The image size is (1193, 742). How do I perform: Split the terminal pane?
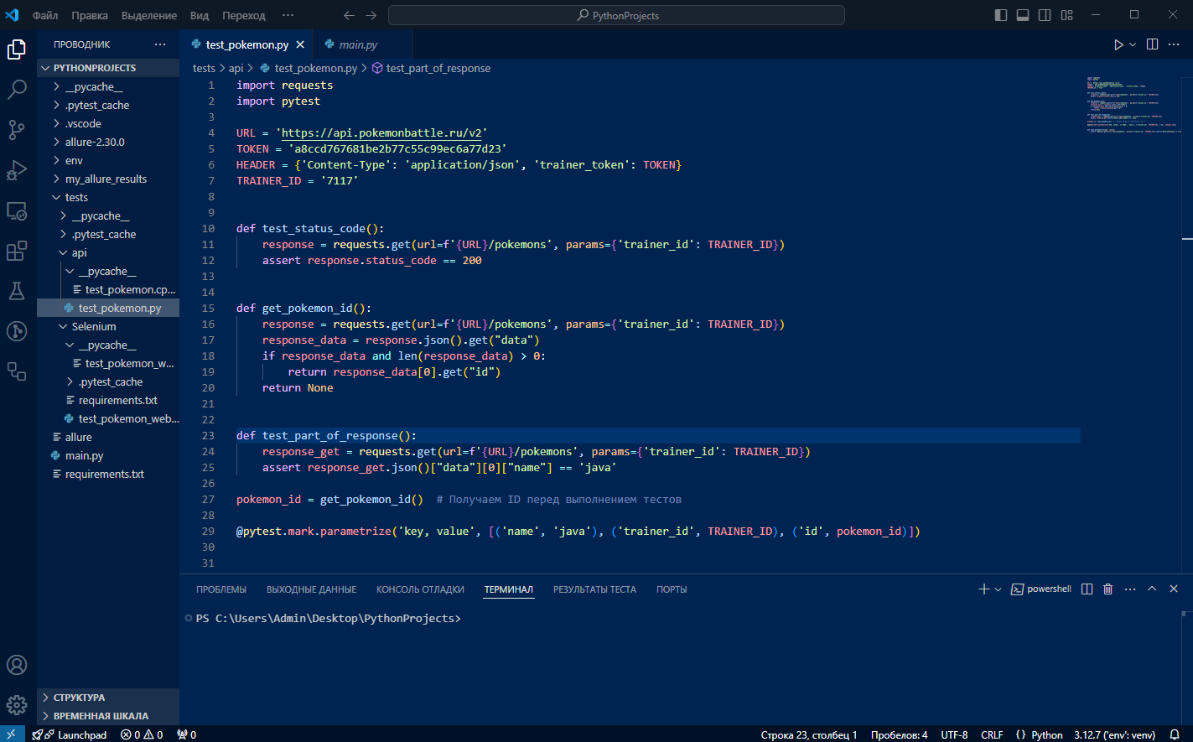click(x=1087, y=589)
